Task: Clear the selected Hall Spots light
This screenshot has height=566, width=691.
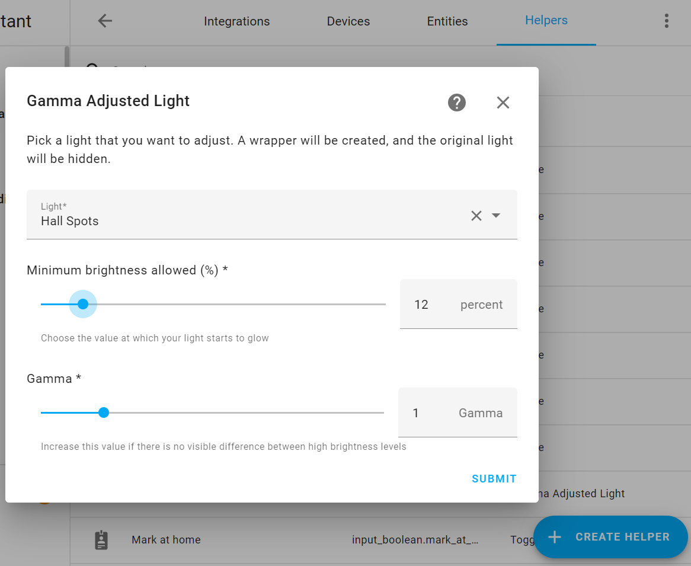Action: [x=476, y=216]
